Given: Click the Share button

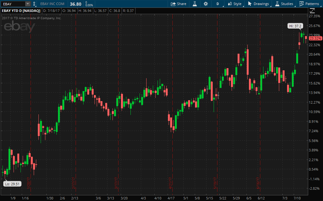Looking at the screenshot, I should point(179,4).
